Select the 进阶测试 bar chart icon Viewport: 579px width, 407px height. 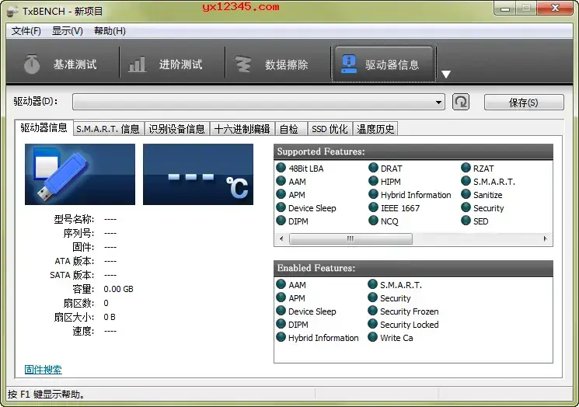(x=137, y=64)
